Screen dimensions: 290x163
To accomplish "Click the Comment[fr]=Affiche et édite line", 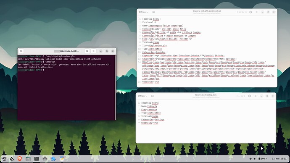I will pos(171,32).
